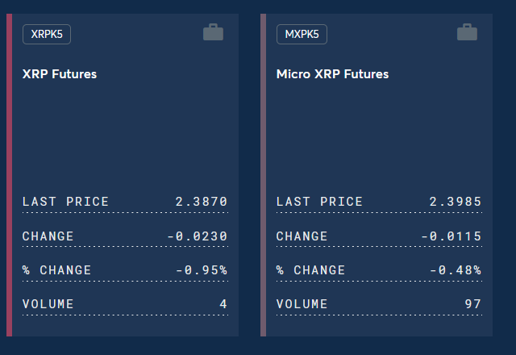Click the volume value 97
The width and height of the screenshot is (516, 355).
[x=472, y=304]
